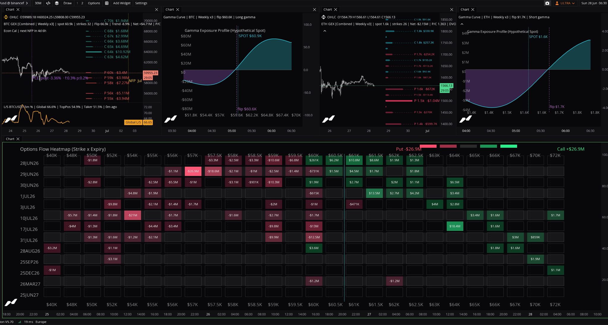Switch to layout page 2

pyautogui.click(x=82, y=3)
